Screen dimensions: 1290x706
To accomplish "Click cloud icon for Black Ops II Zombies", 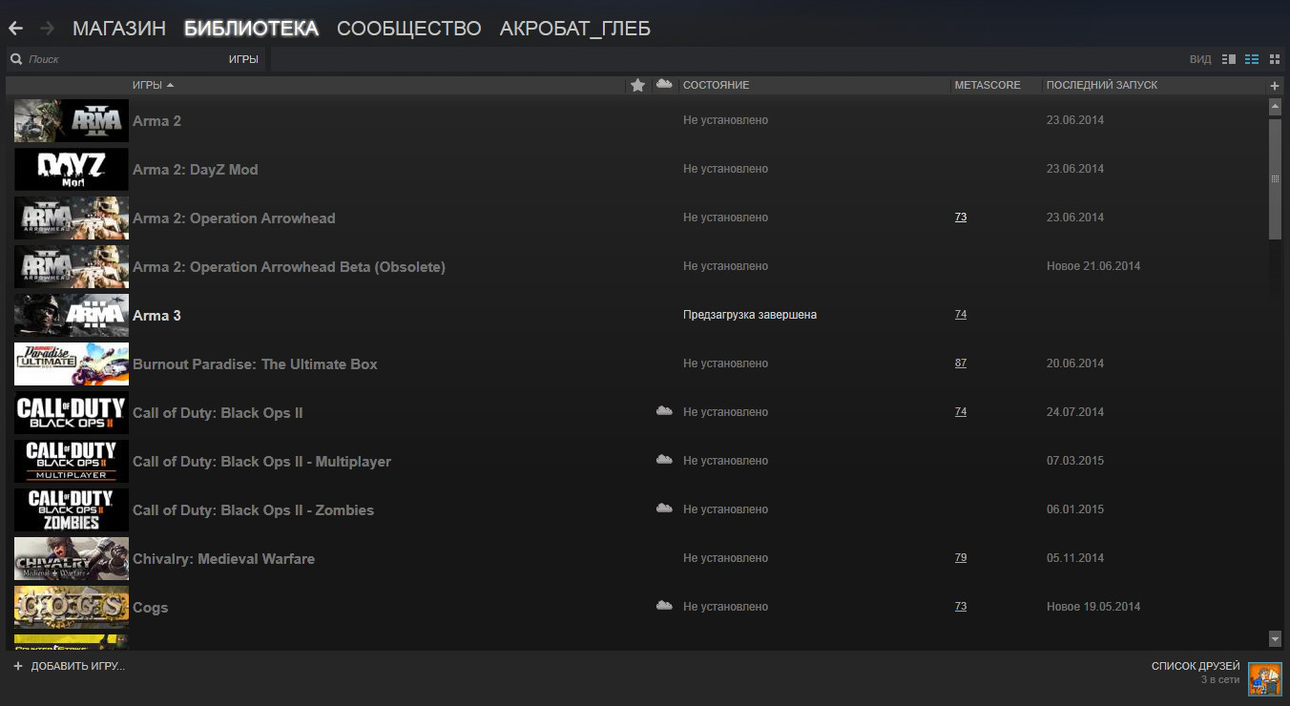I will coord(664,509).
